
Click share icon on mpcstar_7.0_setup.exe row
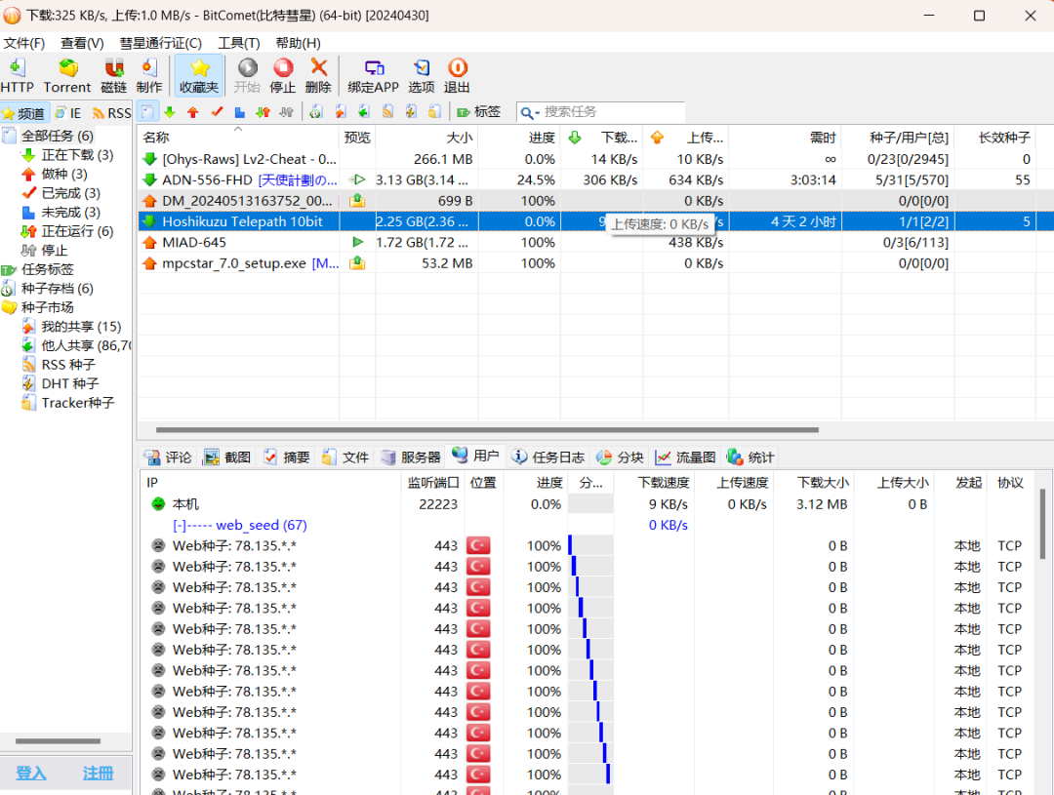[x=357, y=262]
